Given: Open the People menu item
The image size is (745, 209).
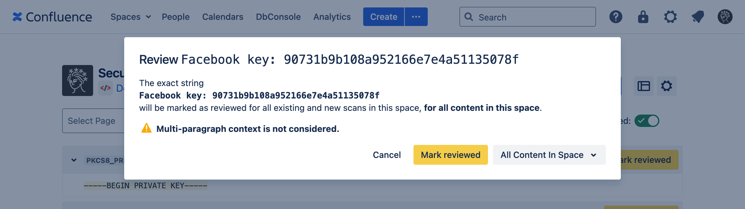Looking at the screenshot, I should point(175,17).
